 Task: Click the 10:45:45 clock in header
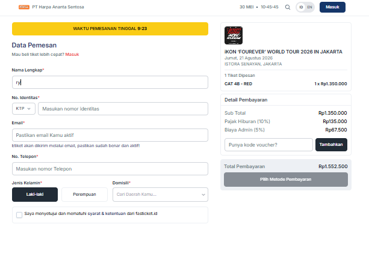[270, 7]
